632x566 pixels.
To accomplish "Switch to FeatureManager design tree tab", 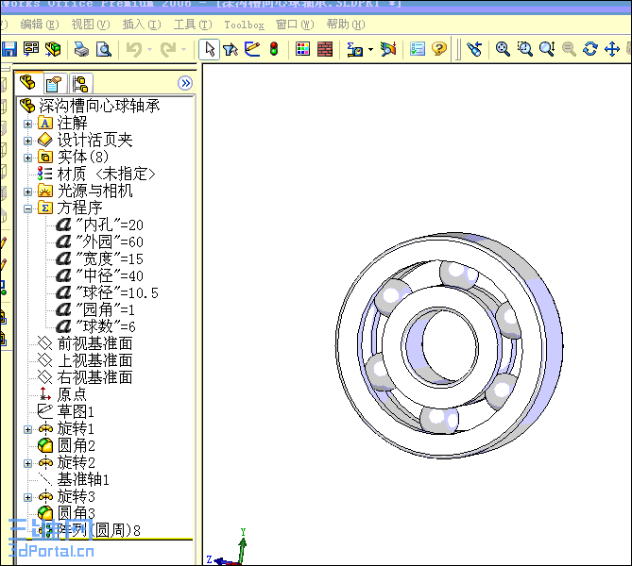I will point(27,83).
